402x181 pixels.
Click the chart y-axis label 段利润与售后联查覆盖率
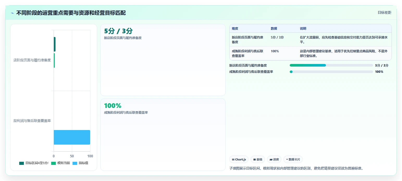click(32, 121)
